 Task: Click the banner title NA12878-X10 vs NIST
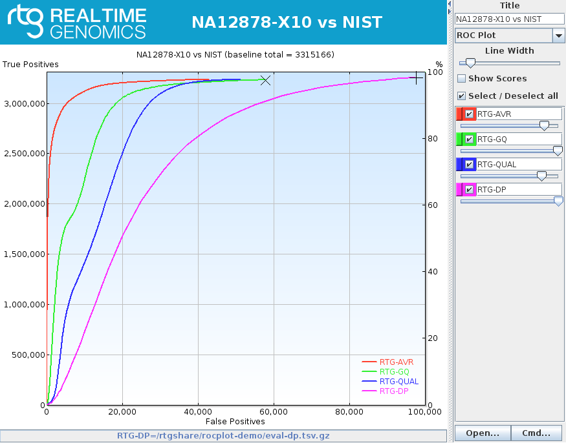pyautogui.click(x=287, y=23)
